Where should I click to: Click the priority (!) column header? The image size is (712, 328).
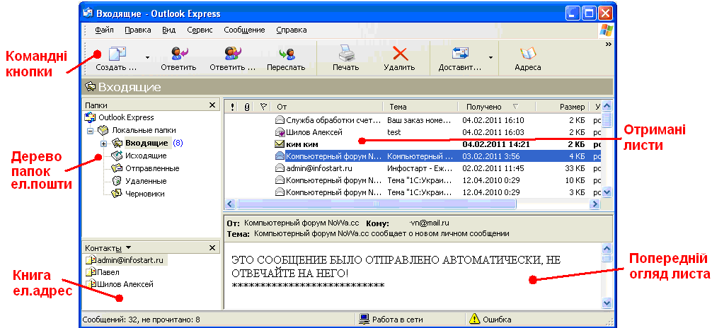[x=232, y=107]
